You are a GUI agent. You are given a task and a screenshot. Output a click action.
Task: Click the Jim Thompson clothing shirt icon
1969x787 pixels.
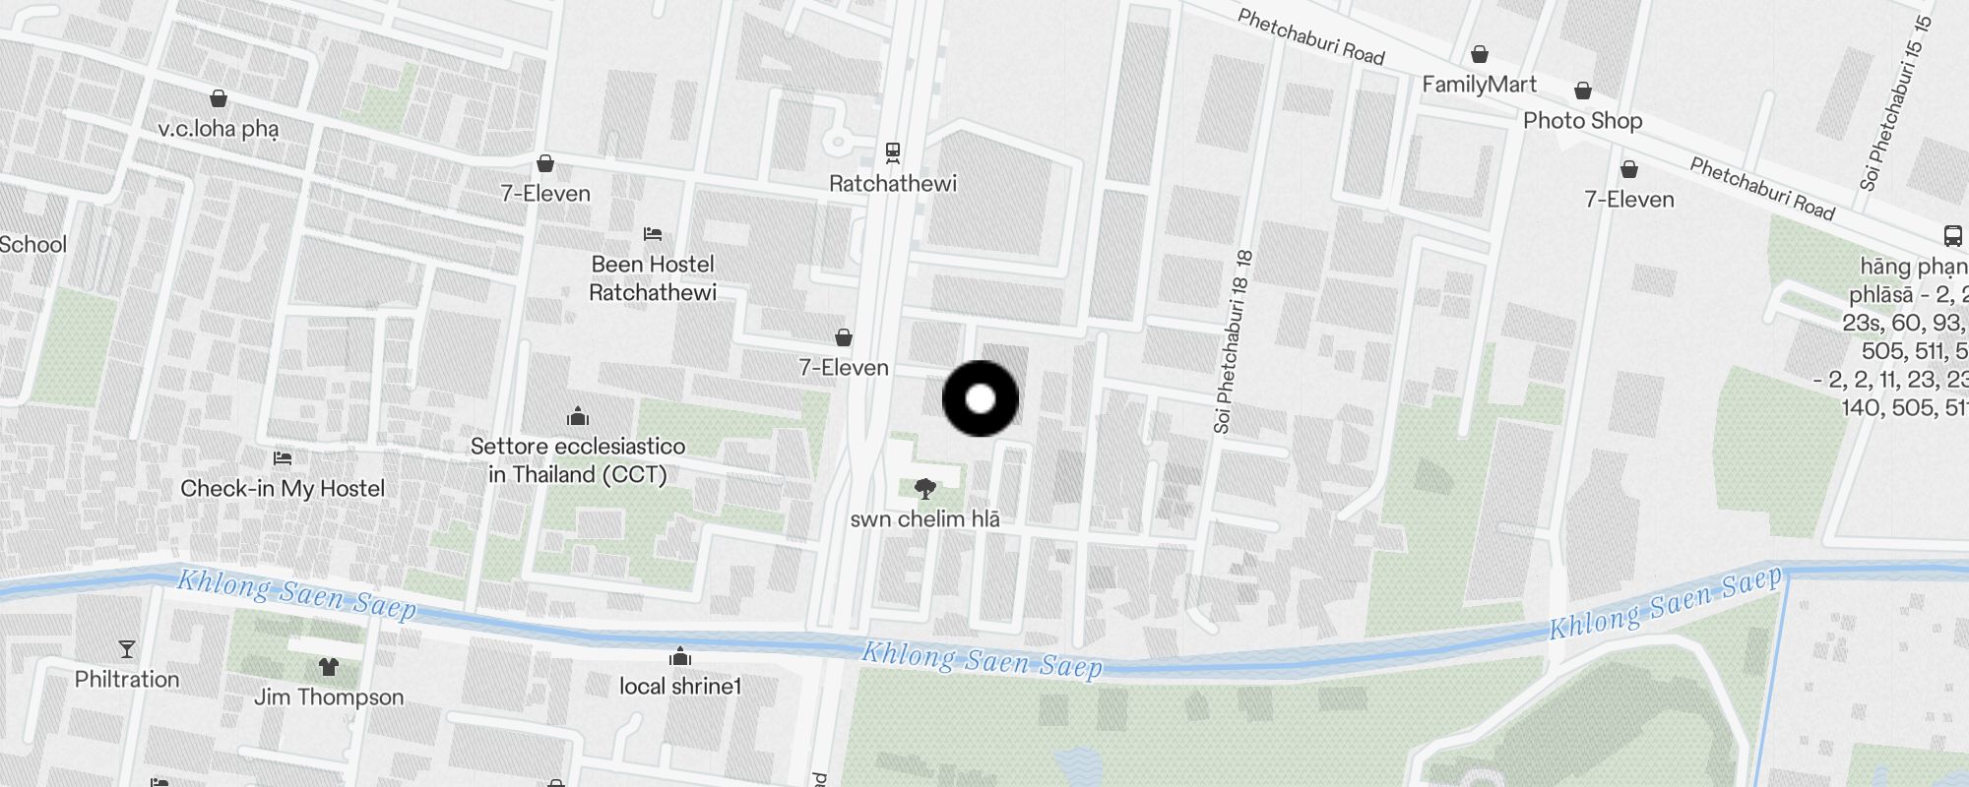329,667
